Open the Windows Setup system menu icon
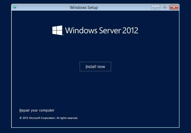191x133 pixels. (14, 7)
